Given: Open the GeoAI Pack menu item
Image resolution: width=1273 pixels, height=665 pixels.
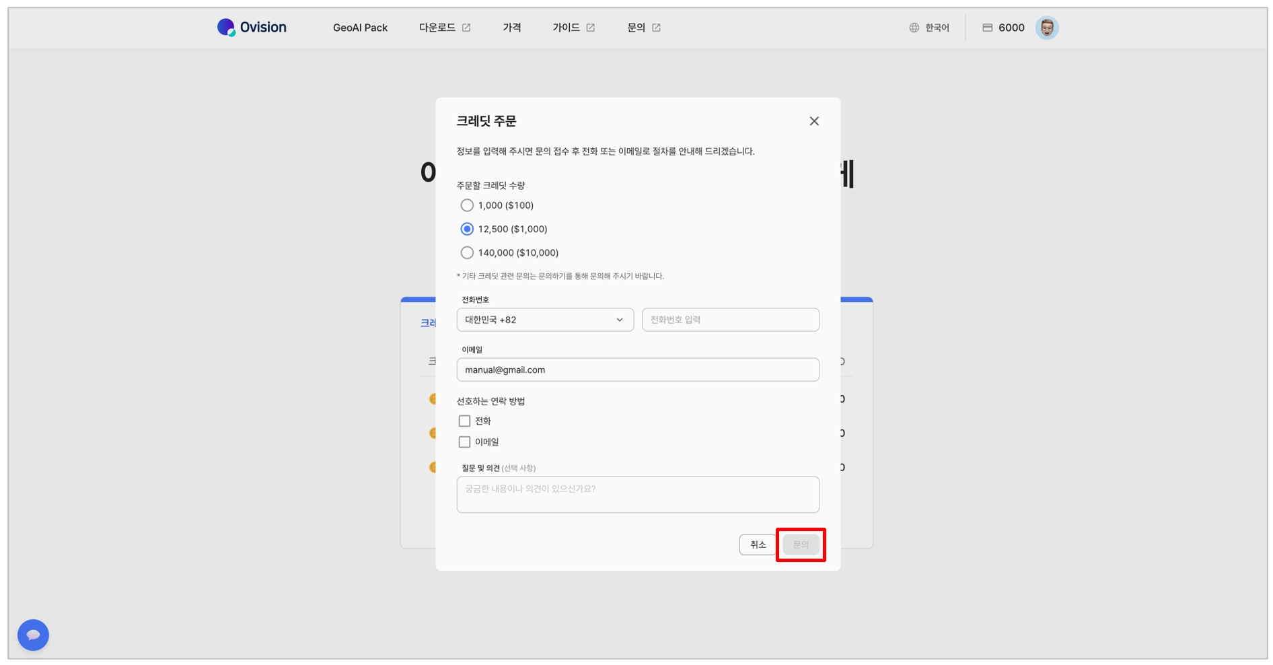Looking at the screenshot, I should point(360,28).
